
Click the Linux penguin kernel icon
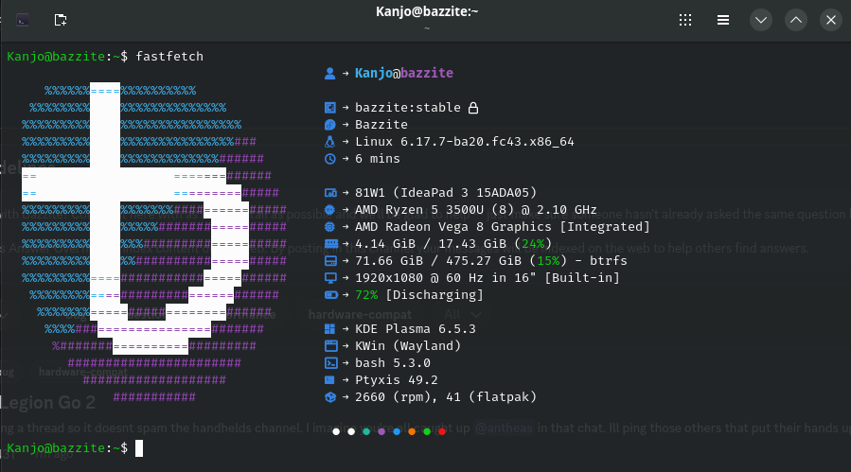point(329,142)
